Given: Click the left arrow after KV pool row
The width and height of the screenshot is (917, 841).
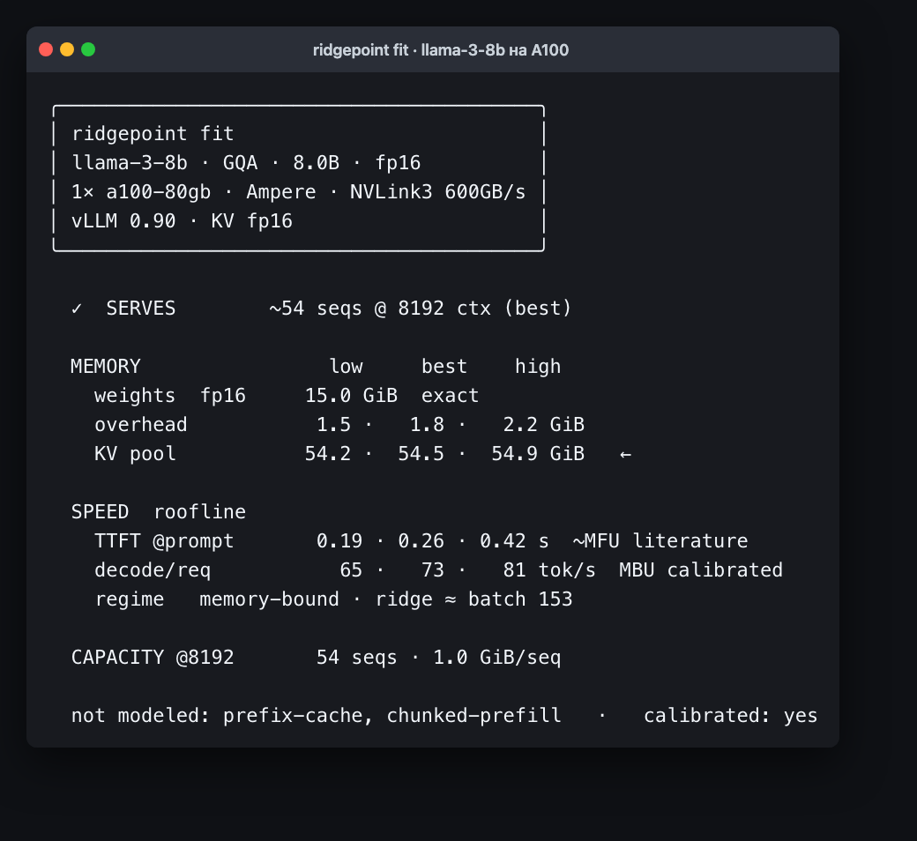Looking at the screenshot, I should click(x=625, y=454).
